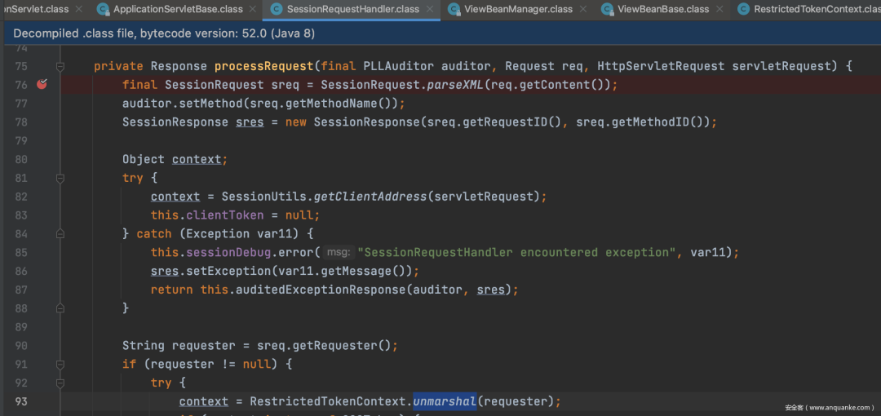Screen dimensions: 881x416
Task: Close the ViewBeanBase.class tab
Action: point(719,10)
